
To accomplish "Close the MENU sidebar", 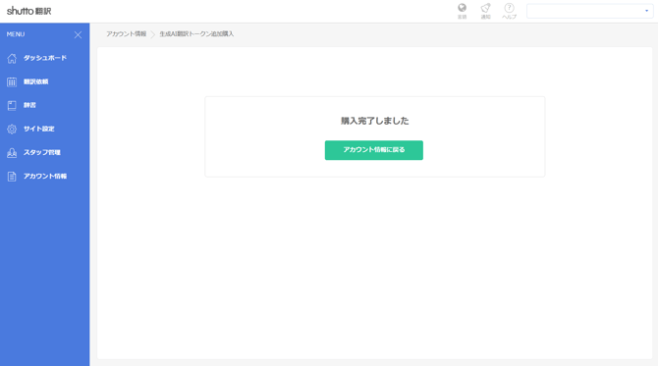I will [x=78, y=34].
